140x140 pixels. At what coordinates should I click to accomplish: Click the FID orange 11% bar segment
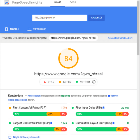pyautogui.click(x=119, y=114)
